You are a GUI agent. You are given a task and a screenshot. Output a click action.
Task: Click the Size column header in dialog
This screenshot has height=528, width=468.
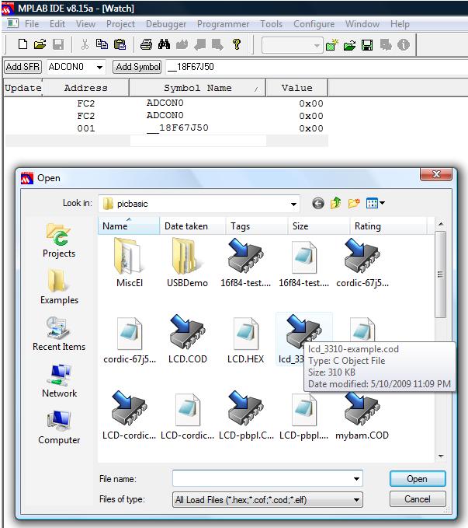click(318, 226)
